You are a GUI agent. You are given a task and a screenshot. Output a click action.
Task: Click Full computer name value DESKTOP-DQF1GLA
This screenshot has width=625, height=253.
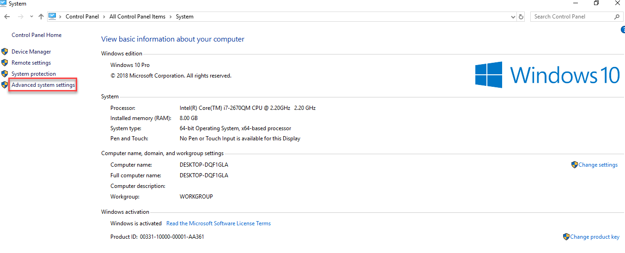(204, 175)
